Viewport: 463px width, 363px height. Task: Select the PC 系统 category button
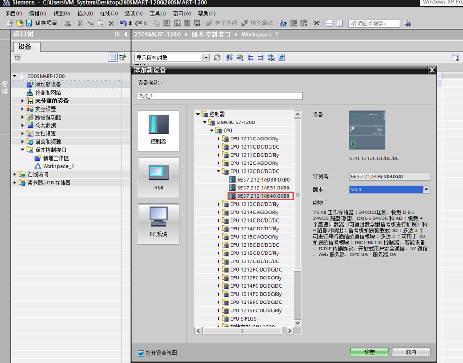(x=158, y=224)
